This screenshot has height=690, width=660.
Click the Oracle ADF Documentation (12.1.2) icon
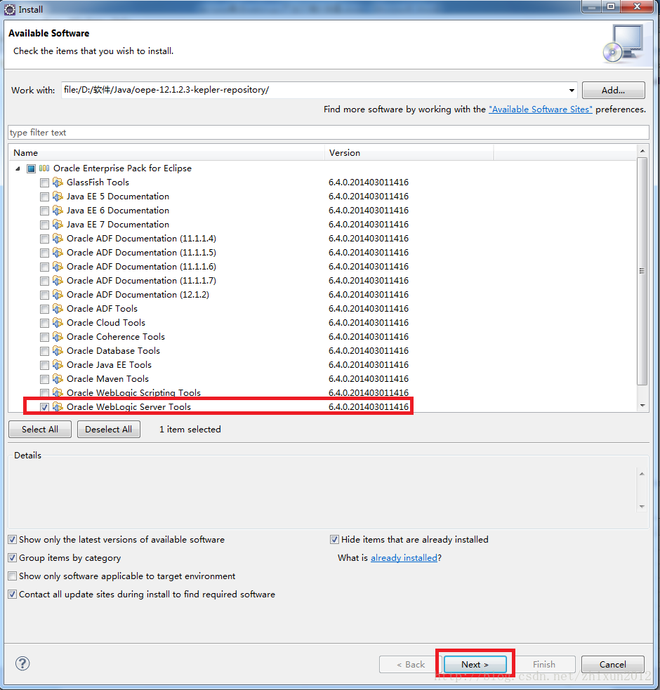coord(58,294)
